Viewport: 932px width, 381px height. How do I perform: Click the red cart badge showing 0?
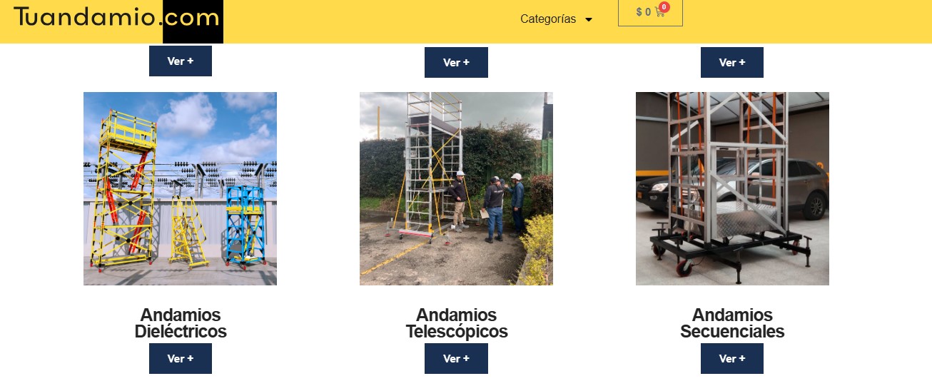coord(664,7)
